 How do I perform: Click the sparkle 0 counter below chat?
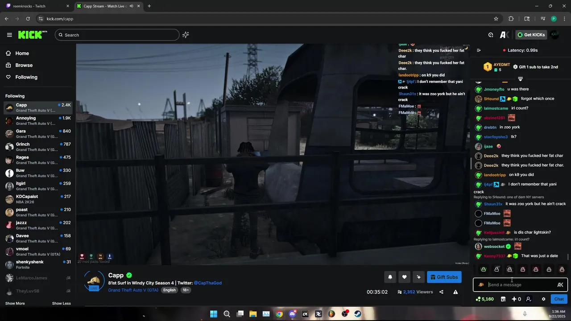click(x=516, y=299)
